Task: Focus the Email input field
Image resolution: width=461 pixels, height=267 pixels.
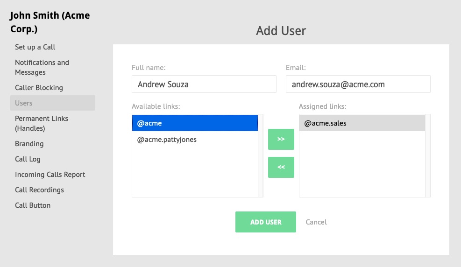Action: [358, 84]
